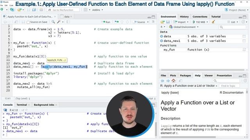Click the Help pane back arrow

162,81
